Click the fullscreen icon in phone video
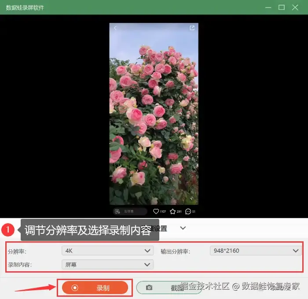 192,198
